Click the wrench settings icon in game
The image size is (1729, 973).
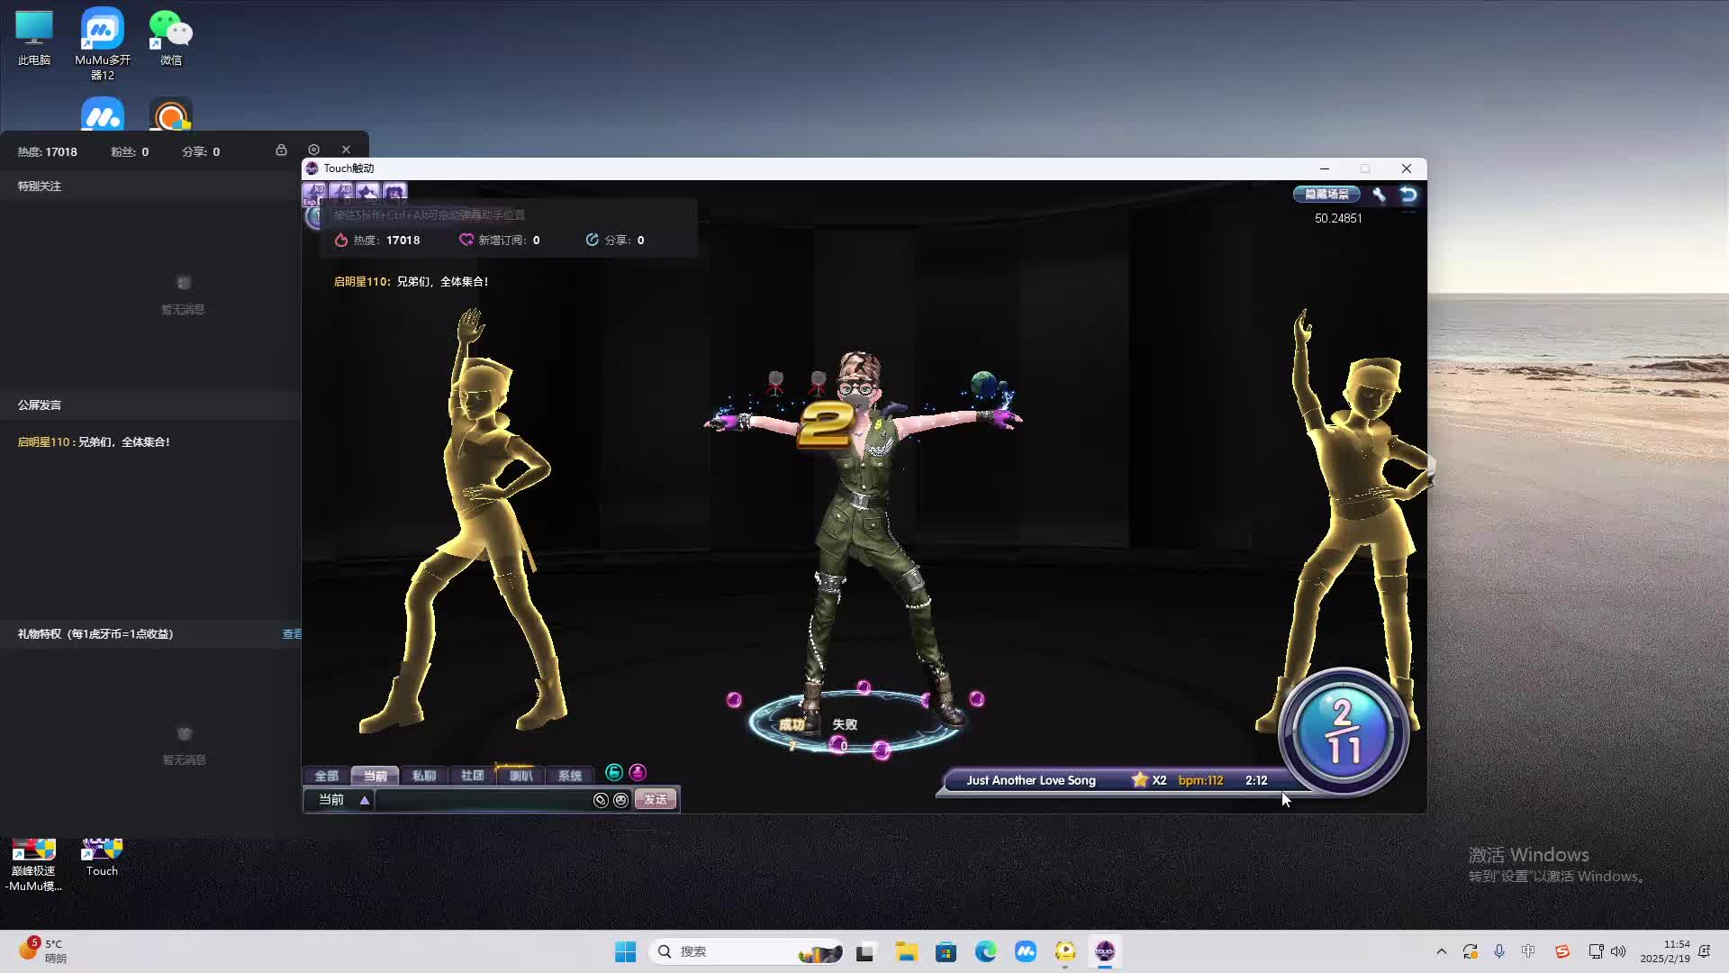click(1379, 194)
